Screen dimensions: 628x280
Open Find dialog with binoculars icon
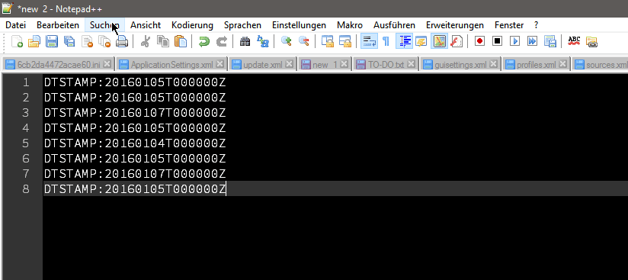click(245, 41)
